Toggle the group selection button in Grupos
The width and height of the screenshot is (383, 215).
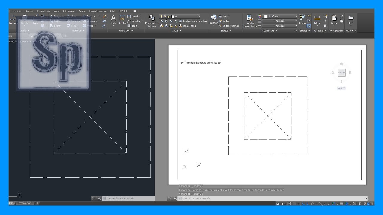point(309,26)
